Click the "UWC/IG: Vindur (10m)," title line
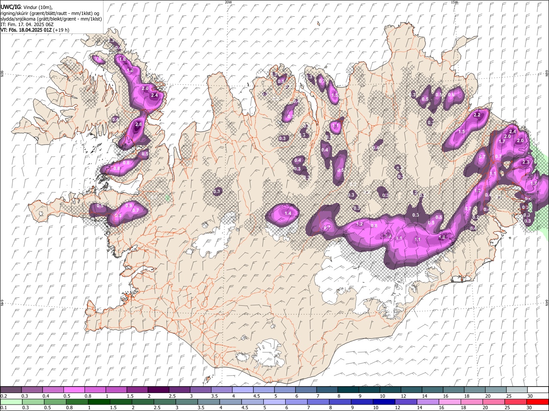The width and height of the screenshot is (549, 411). [x=27, y=7]
